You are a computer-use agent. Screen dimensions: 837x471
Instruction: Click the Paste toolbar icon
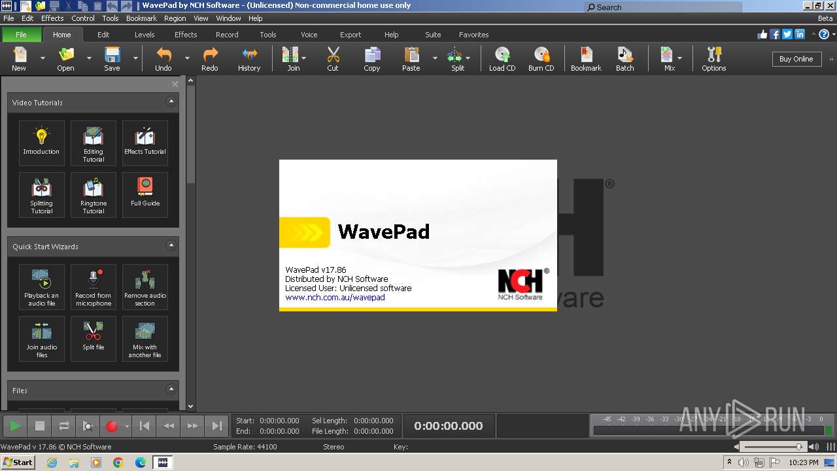pos(411,58)
